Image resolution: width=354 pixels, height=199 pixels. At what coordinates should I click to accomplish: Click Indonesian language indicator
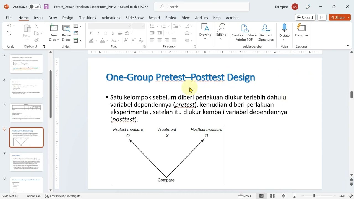(x=33, y=196)
